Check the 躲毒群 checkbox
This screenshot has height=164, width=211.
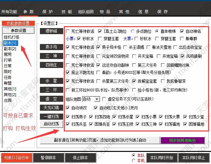pyautogui.click(x=182, y=39)
